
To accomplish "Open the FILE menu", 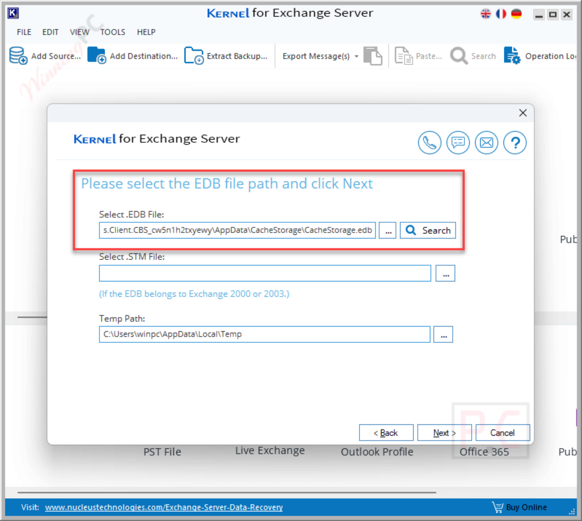I will [24, 32].
